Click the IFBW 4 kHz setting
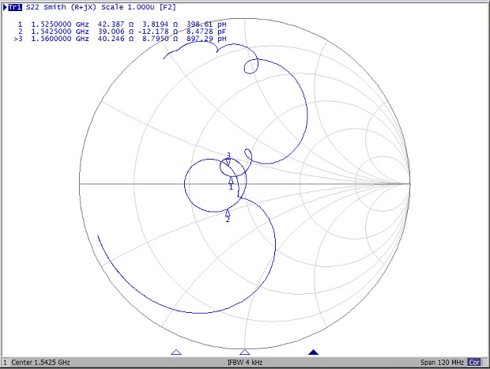The width and height of the screenshot is (490, 369). tap(246, 362)
